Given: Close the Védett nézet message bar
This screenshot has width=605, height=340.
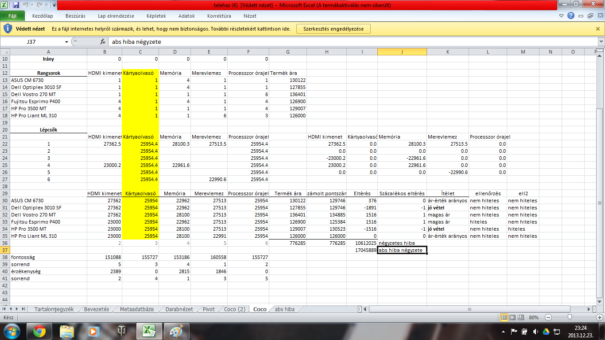Looking at the screenshot, I should 598,29.
